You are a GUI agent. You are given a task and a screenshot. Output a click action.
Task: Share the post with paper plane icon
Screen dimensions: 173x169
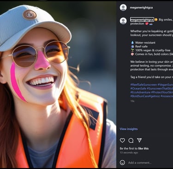139,140
